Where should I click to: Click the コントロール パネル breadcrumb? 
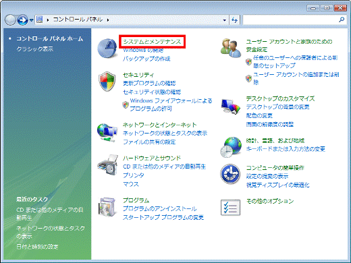coord(78,20)
